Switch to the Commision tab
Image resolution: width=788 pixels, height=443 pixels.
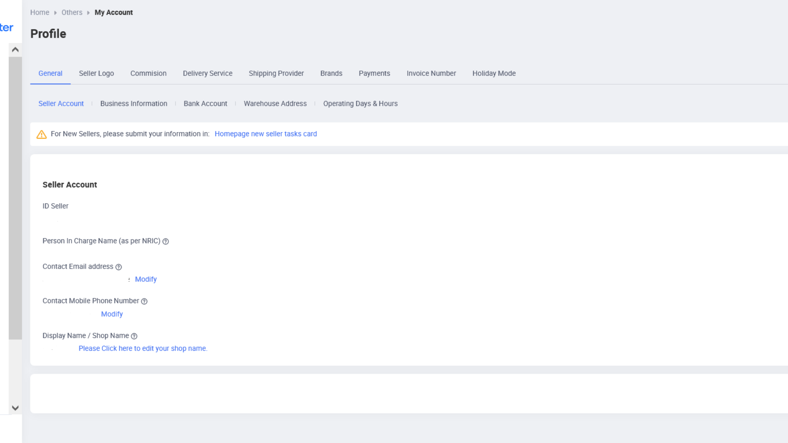(148, 73)
